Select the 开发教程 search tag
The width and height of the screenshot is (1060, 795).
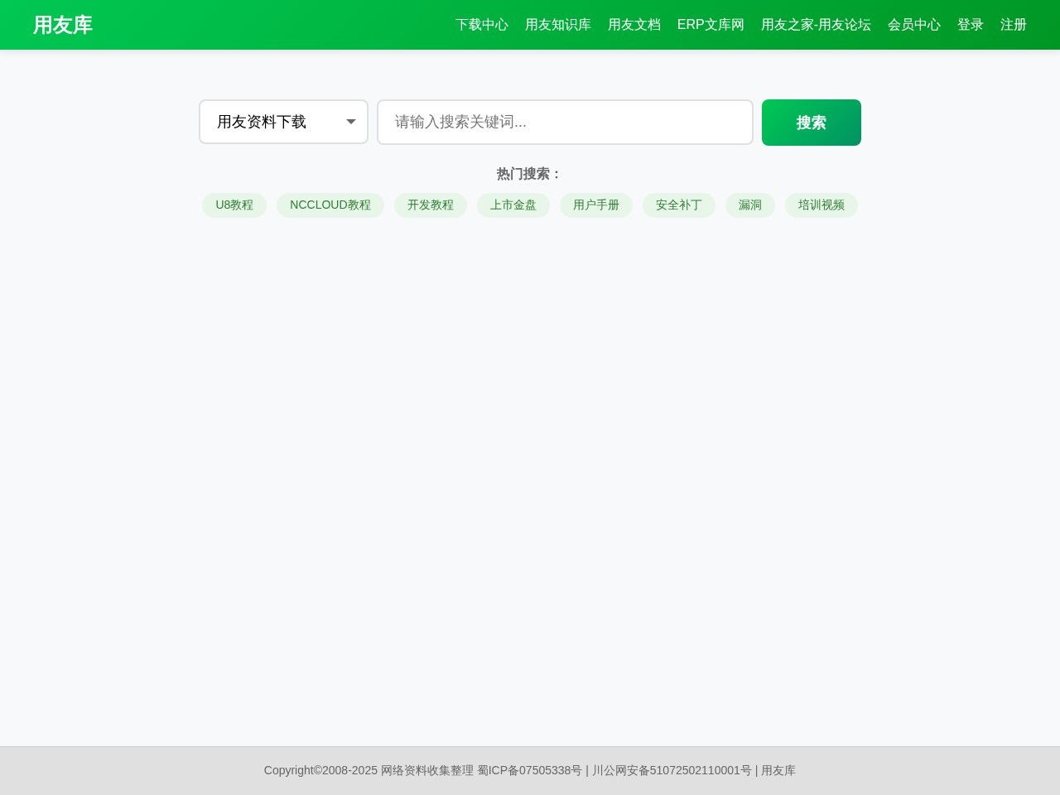pyautogui.click(x=431, y=205)
